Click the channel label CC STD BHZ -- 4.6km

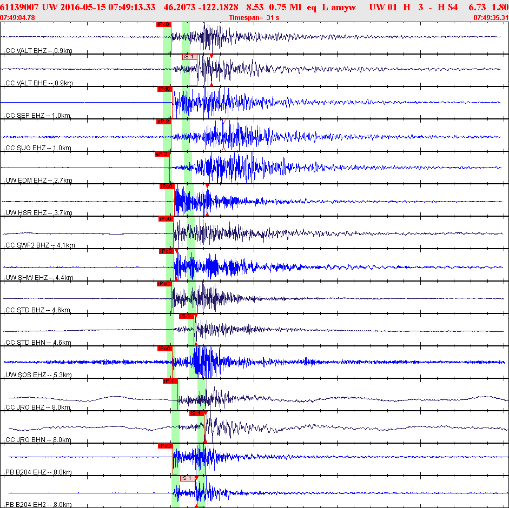click(38, 310)
